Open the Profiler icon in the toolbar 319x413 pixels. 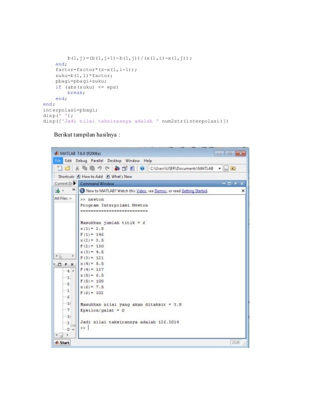pyautogui.click(x=132, y=168)
